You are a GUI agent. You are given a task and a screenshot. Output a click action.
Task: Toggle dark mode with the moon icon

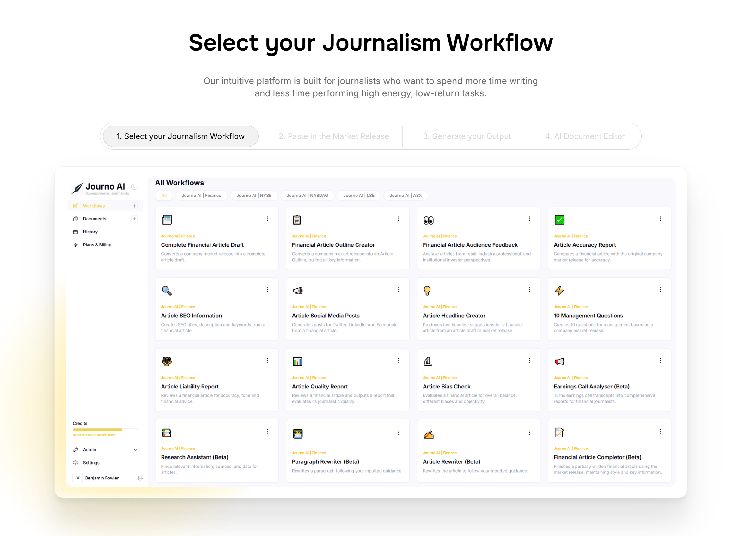point(135,187)
